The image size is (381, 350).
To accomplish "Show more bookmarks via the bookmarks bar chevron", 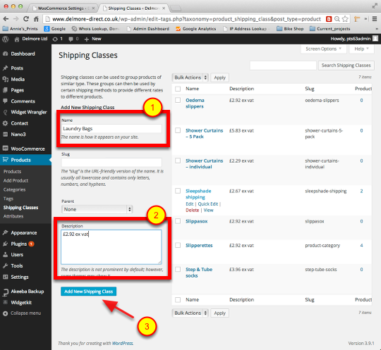I will [377, 29].
